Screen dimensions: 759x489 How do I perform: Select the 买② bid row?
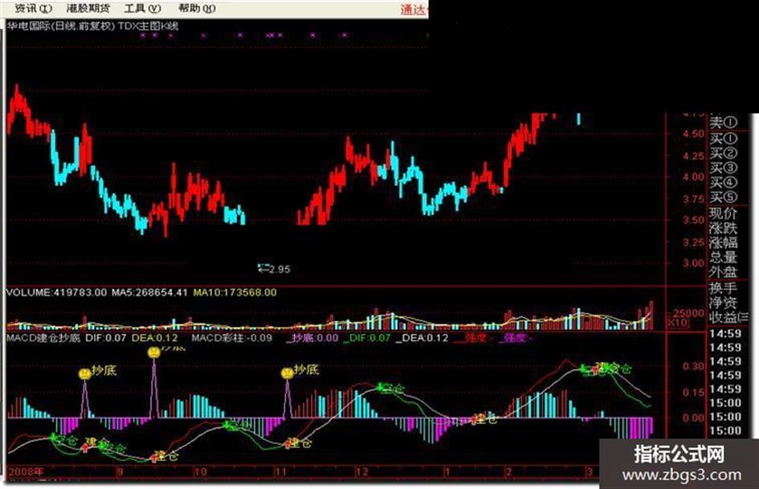point(723,153)
